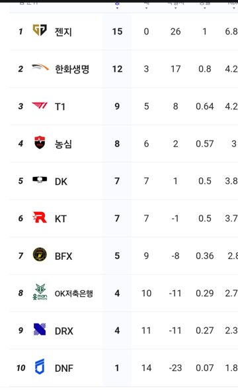The image size is (238, 391).
Task: Click the Hanwha Life orange swoosh logo
Action: 40,68
